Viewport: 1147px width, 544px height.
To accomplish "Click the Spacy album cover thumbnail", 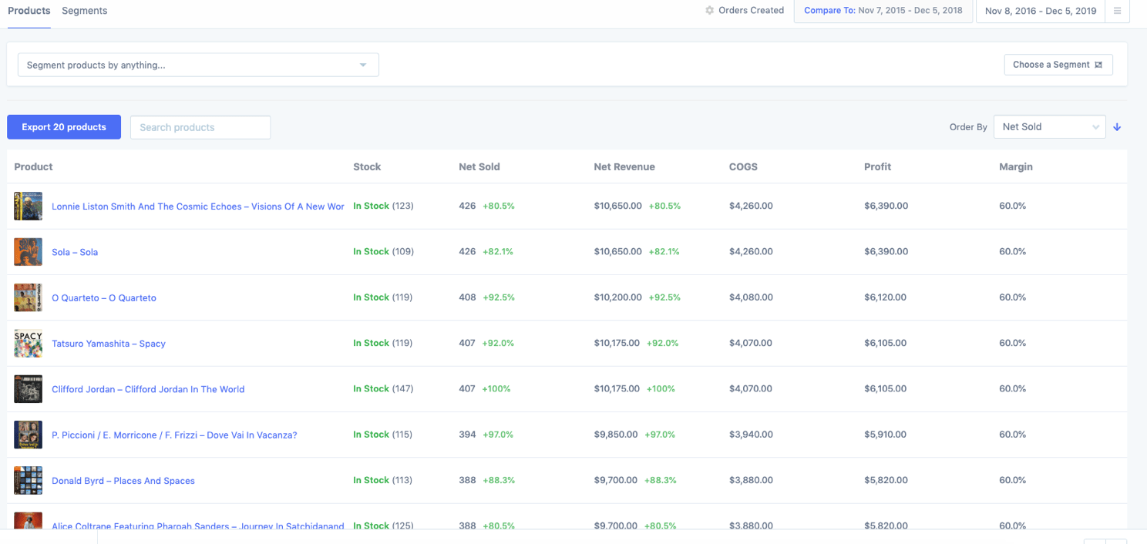I will pyautogui.click(x=28, y=343).
